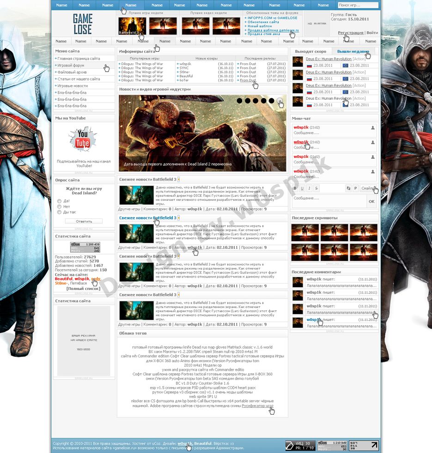Toggle underline formatting in mini-chat
This screenshot has height=453, width=432.
302,188
